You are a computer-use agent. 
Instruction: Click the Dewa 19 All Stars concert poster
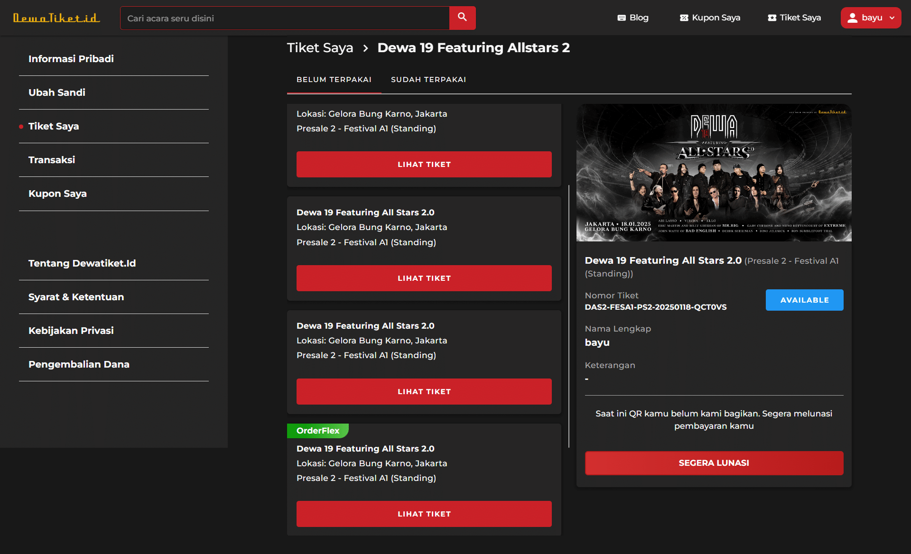(x=714, y=173)
